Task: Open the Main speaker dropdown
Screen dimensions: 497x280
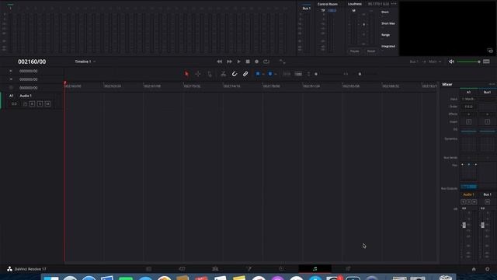Action: (435, 61)
